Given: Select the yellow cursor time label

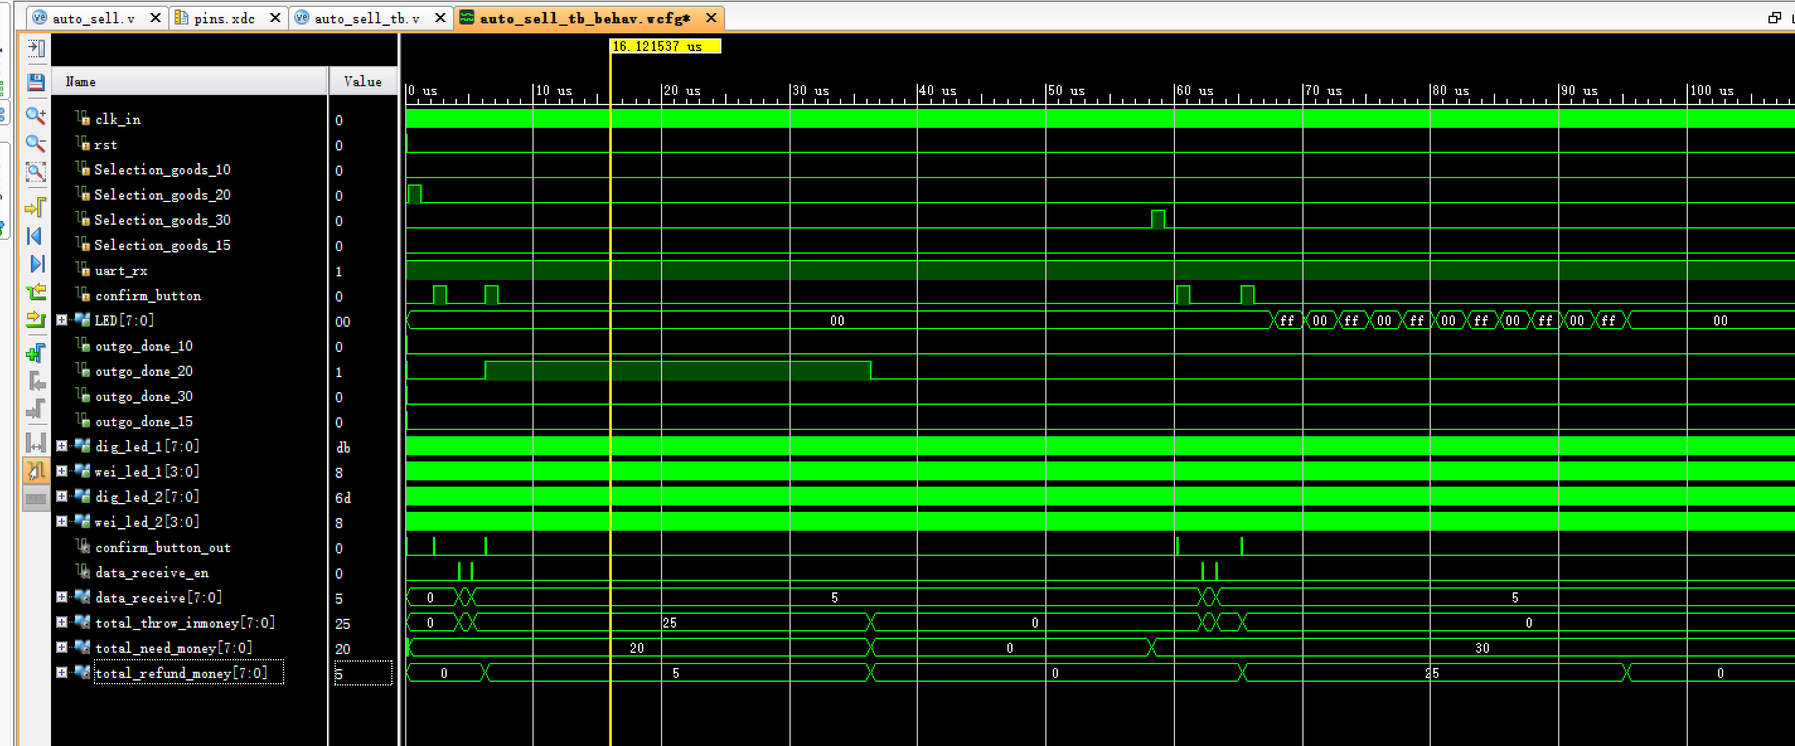Looking at the screenshot, I should pos(665,47).
